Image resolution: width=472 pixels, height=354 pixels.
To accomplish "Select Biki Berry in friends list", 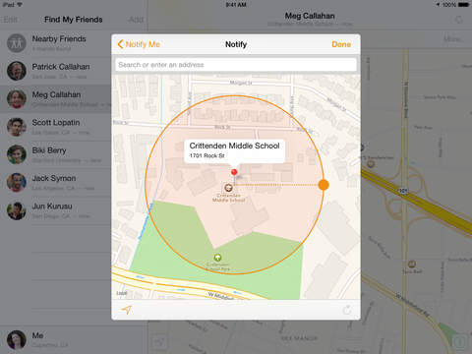I will (x=56, y=154).
